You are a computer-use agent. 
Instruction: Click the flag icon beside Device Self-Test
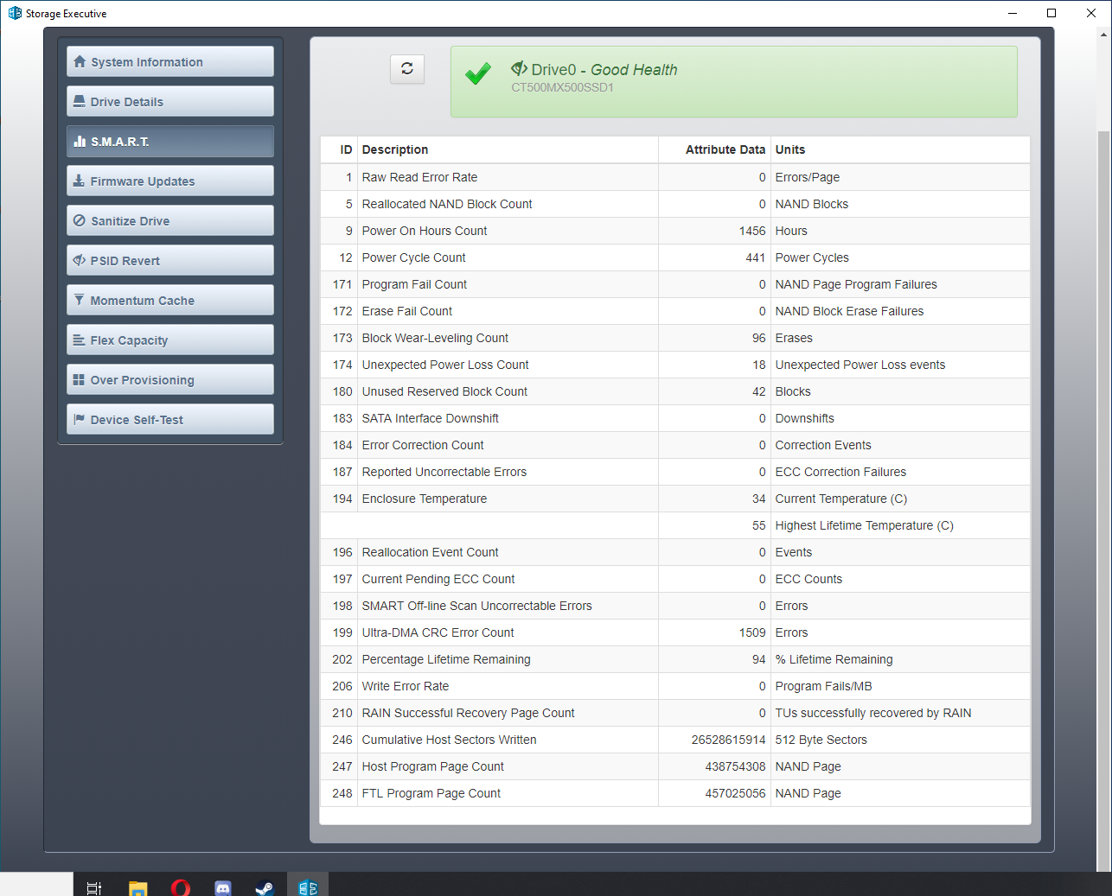[80, 419]
